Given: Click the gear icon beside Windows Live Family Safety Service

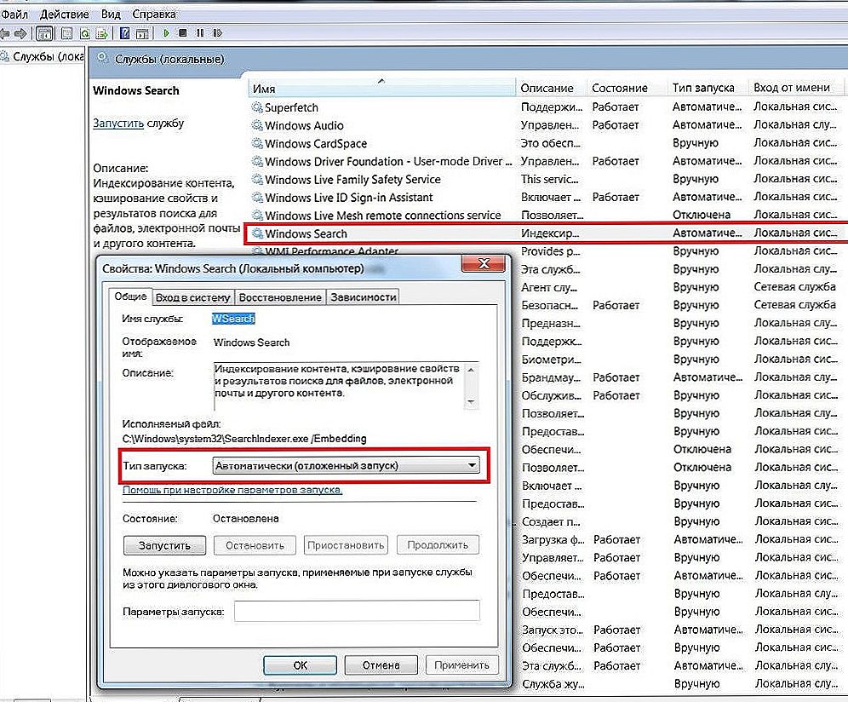Looking at the screenshot, I should point(257,179).
